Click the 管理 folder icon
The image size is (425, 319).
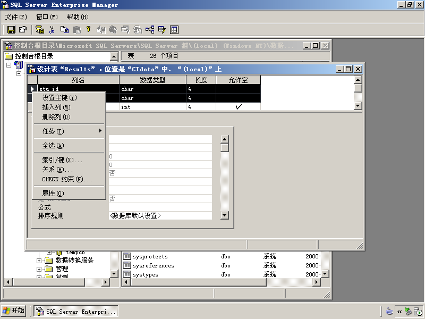tap(48, 269)
